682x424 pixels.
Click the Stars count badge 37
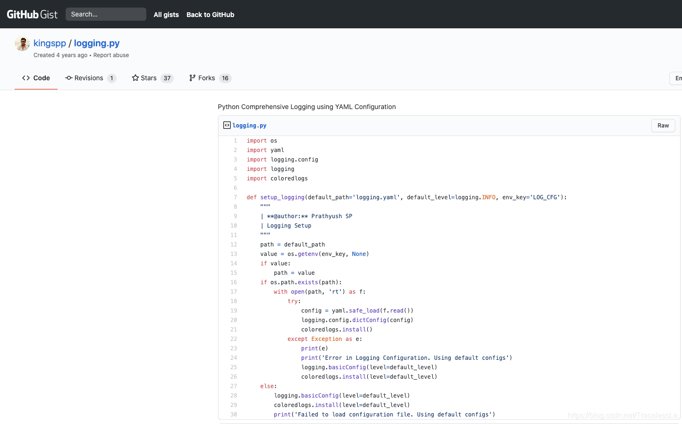[x=167, y=78]
